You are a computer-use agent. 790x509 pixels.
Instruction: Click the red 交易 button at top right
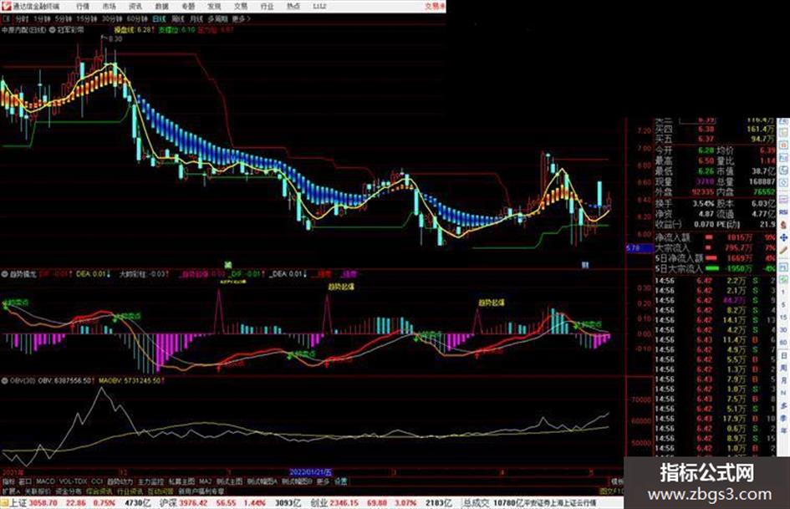point(435,6)
